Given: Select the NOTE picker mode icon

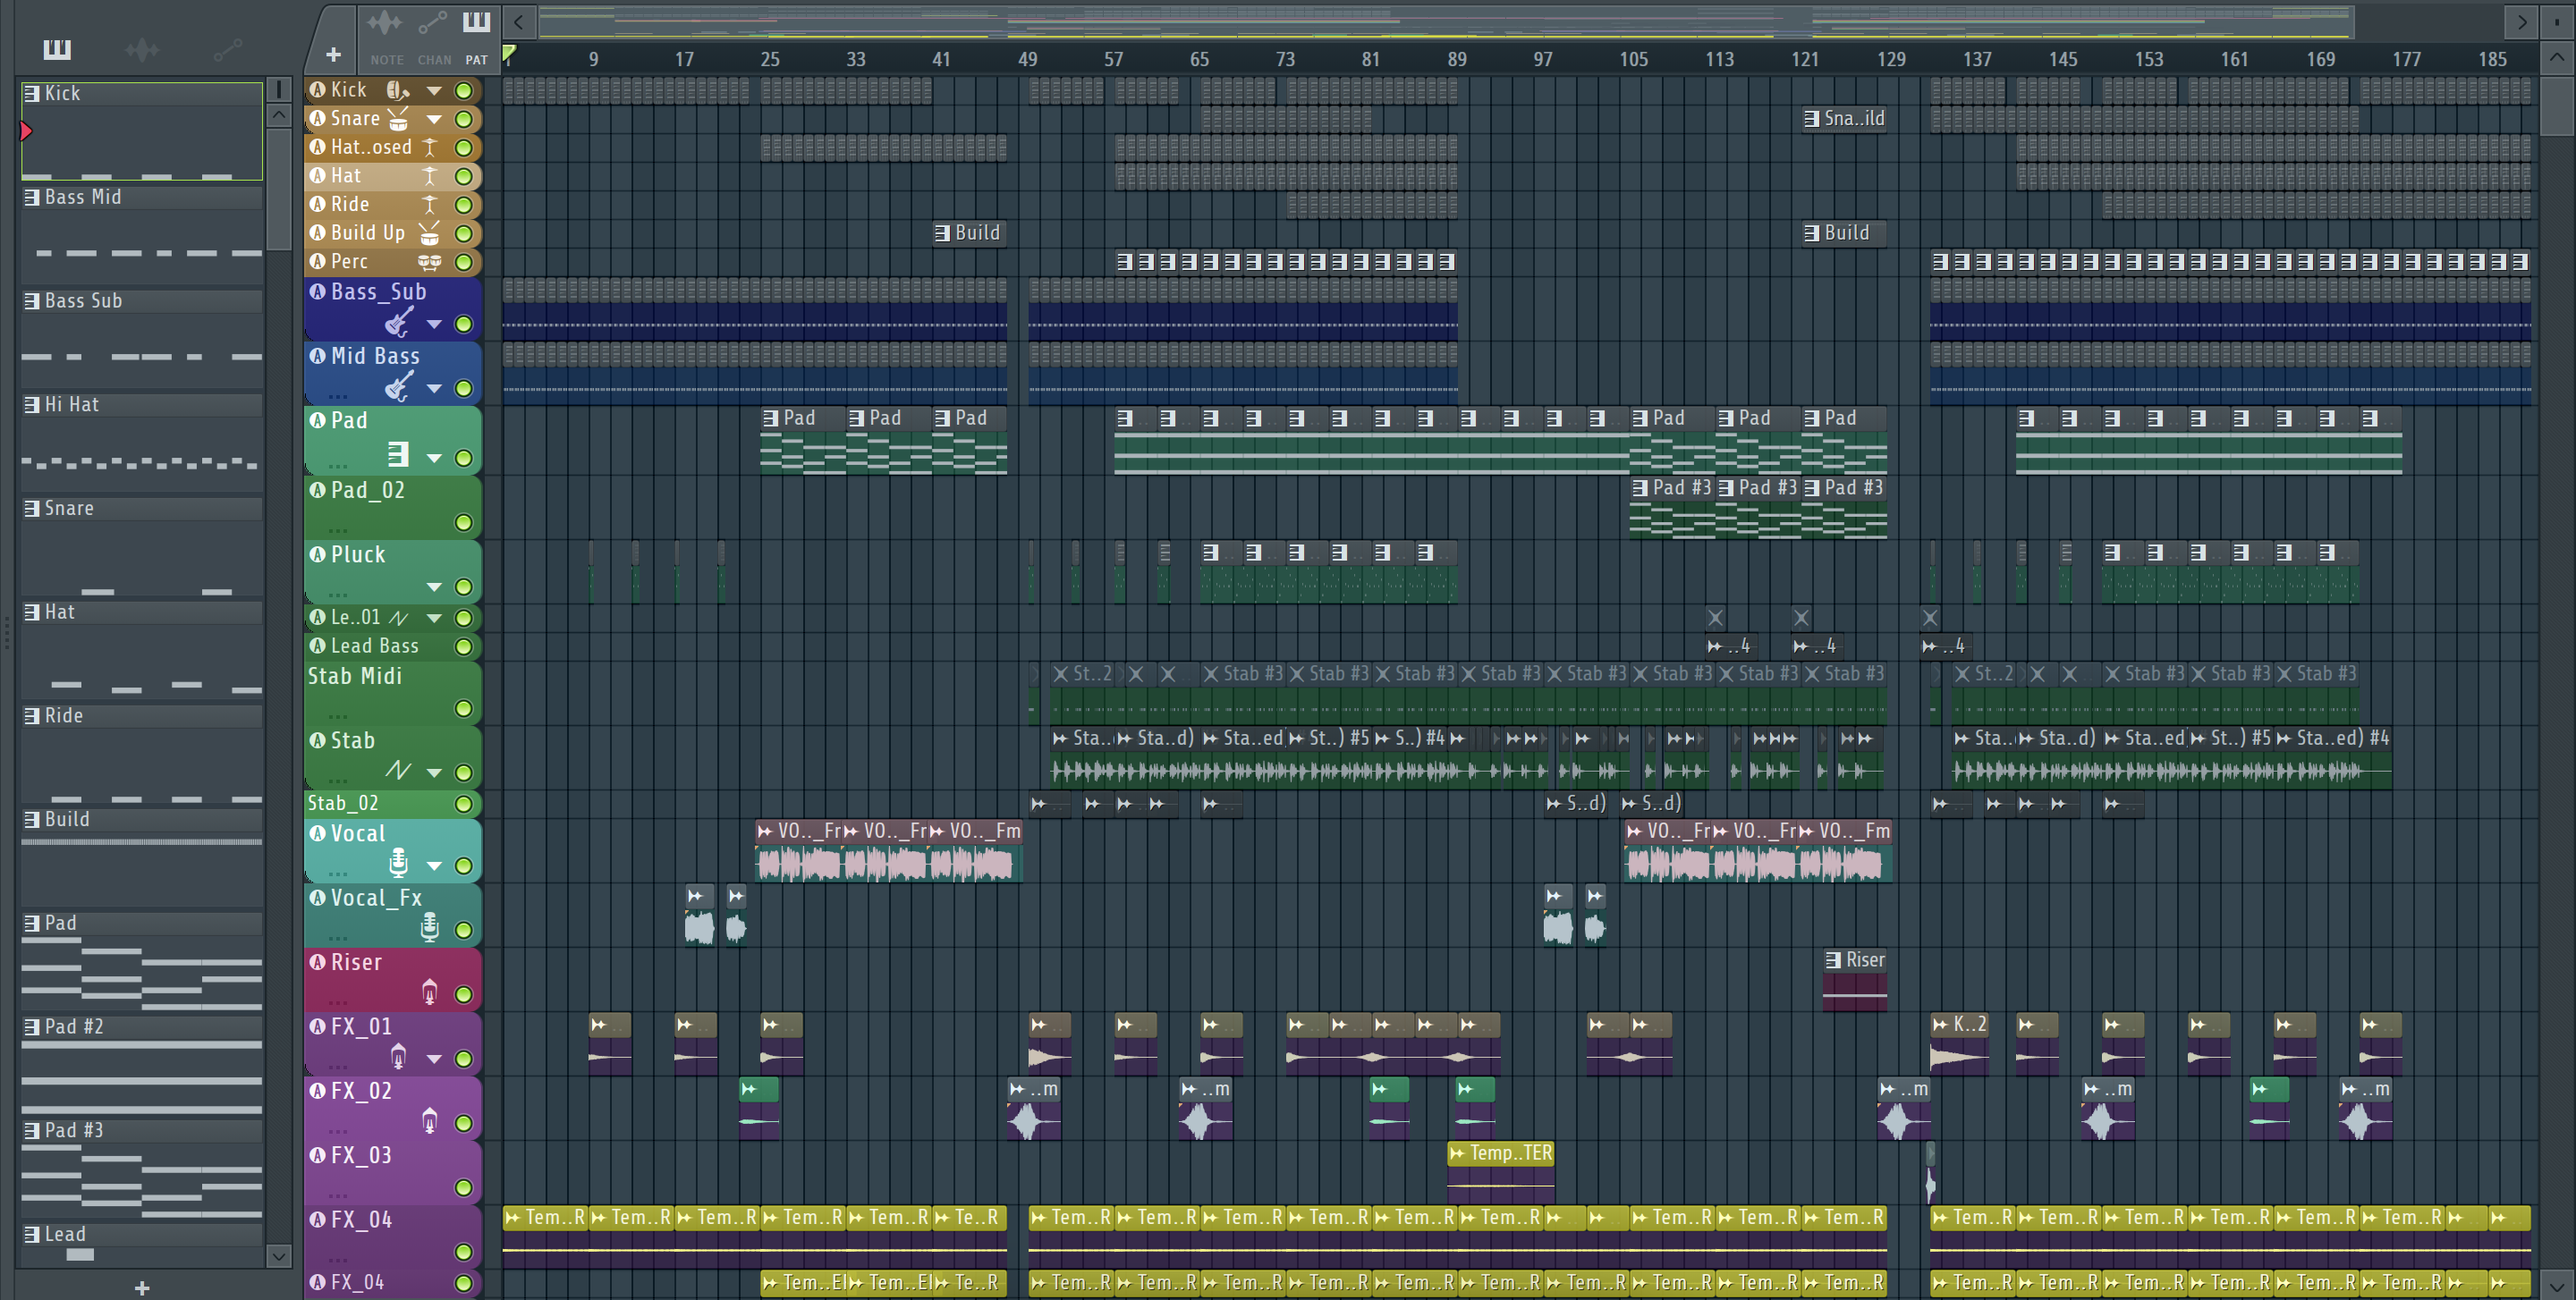Looking at the screenshot, I should 385,23.
